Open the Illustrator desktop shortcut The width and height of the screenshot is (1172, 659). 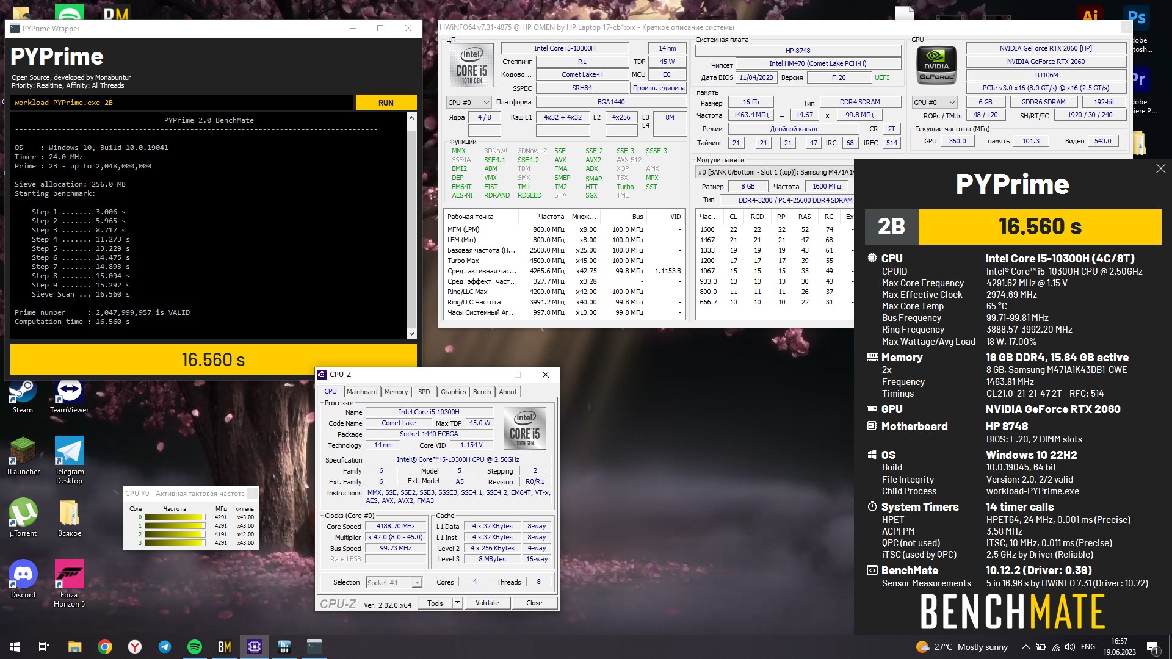(1090, 16)
